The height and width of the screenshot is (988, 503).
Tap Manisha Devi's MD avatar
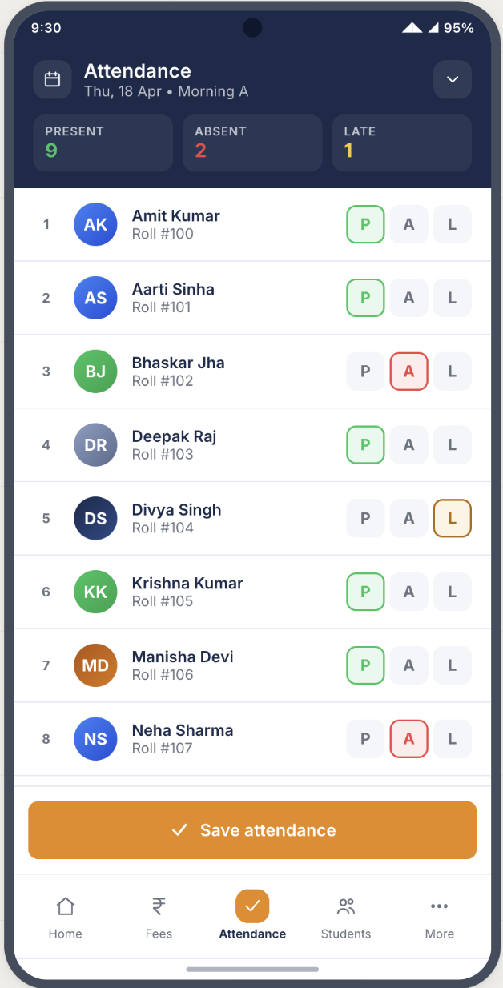tap(95, 665)
